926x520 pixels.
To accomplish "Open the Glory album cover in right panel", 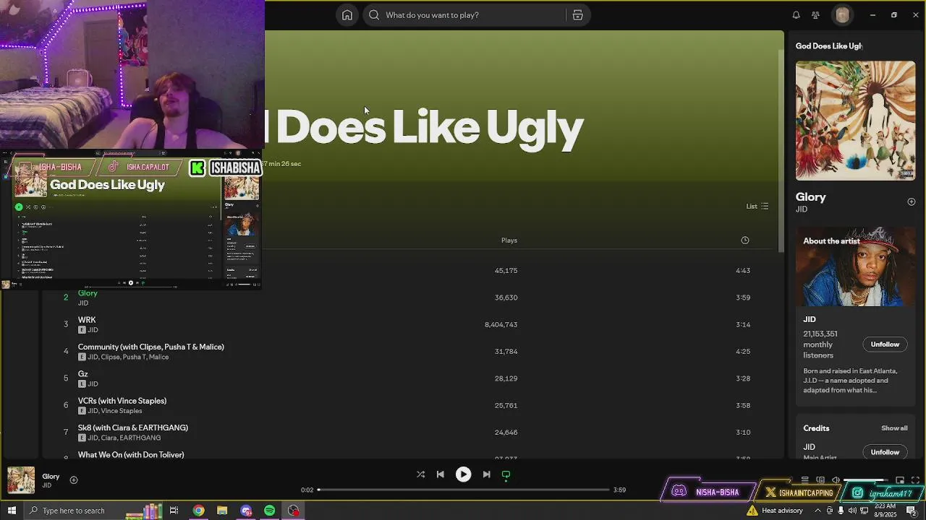I will pos(855,121).
